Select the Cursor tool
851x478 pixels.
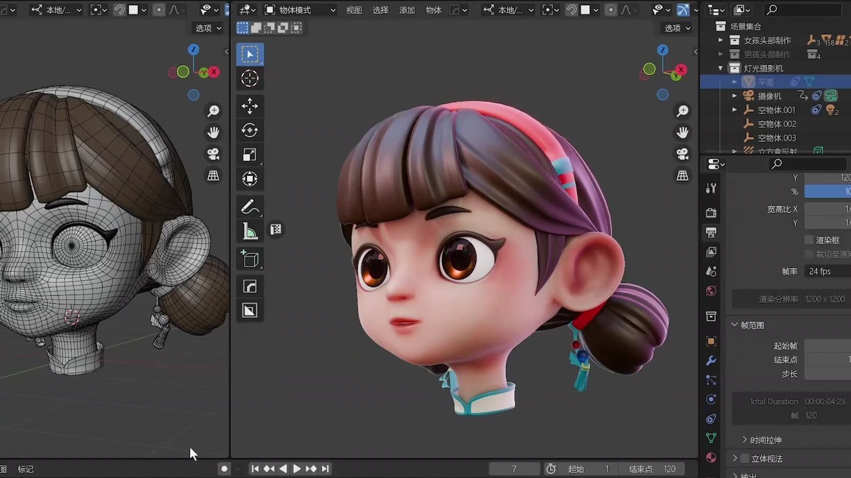[x=250, y=79]
